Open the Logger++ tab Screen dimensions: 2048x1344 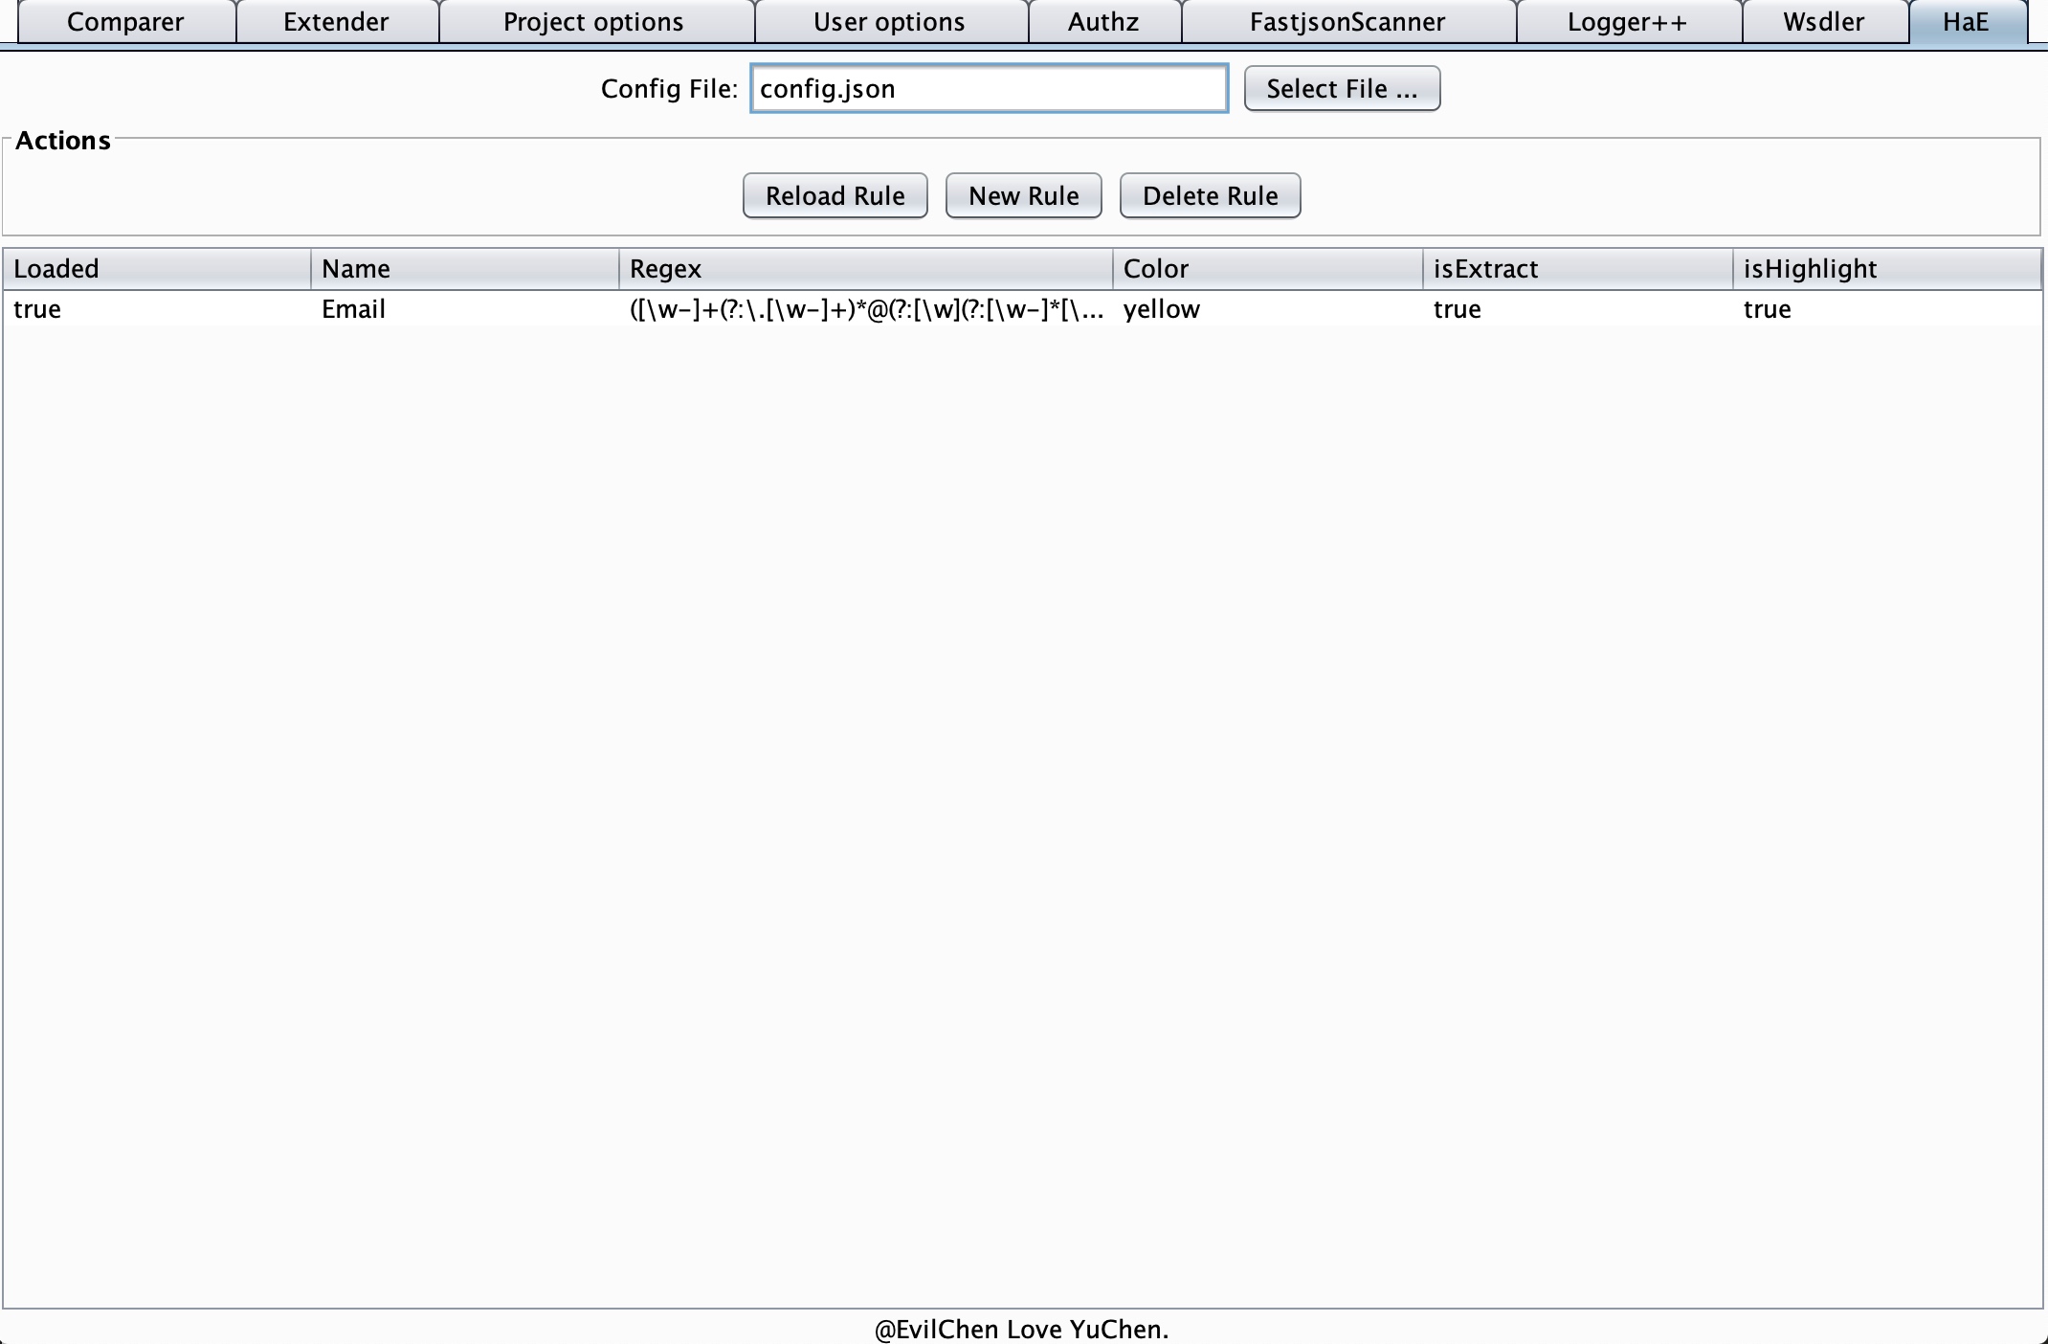tap(1627, 21)
